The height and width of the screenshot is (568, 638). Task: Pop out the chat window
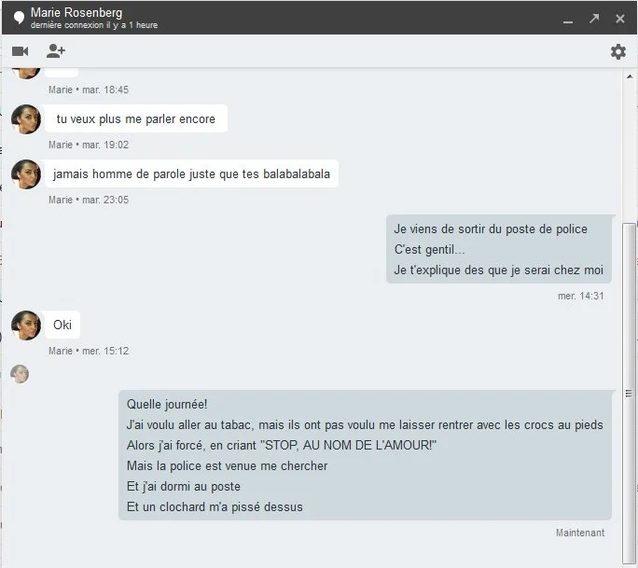594,18
